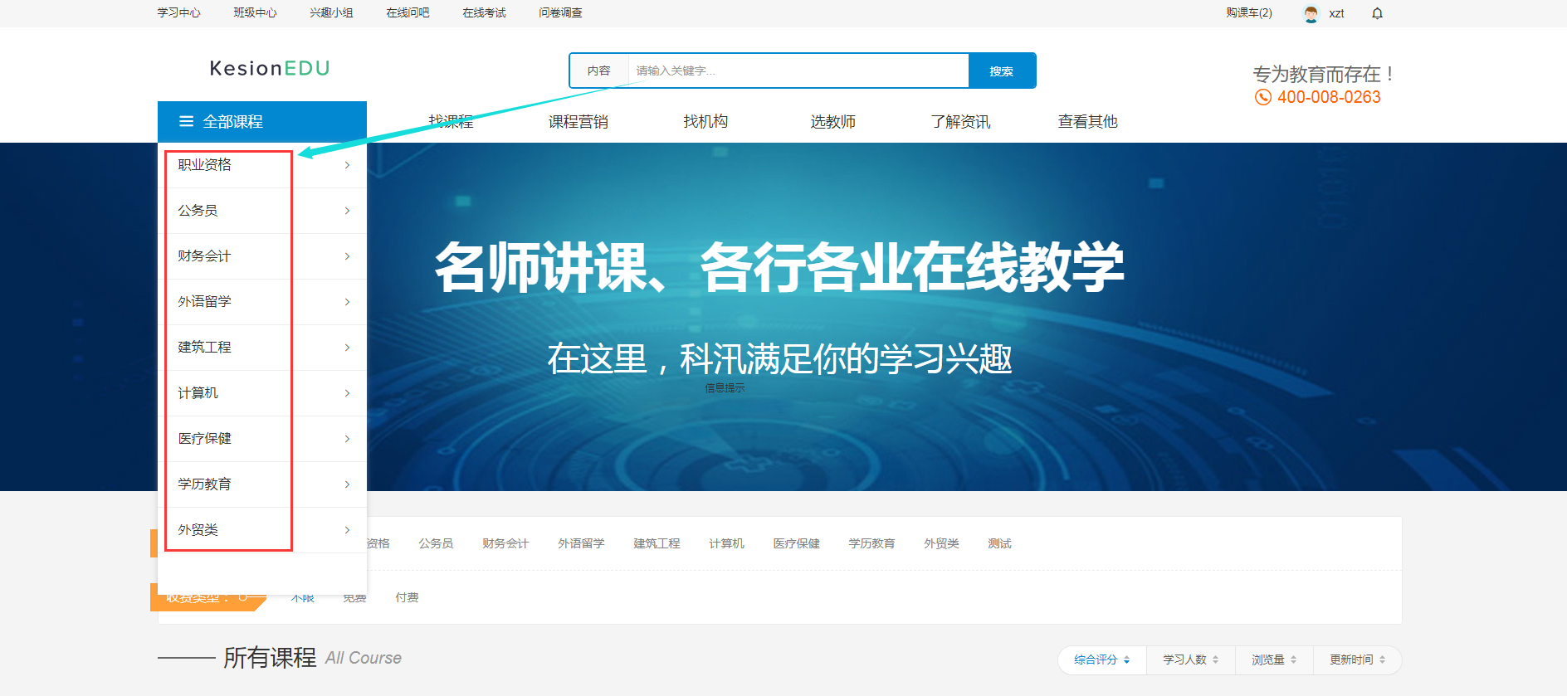Click the phone icon beside 400-008-0263
This screenshot has width=1567, height=696.
[x=1262, y=97]
